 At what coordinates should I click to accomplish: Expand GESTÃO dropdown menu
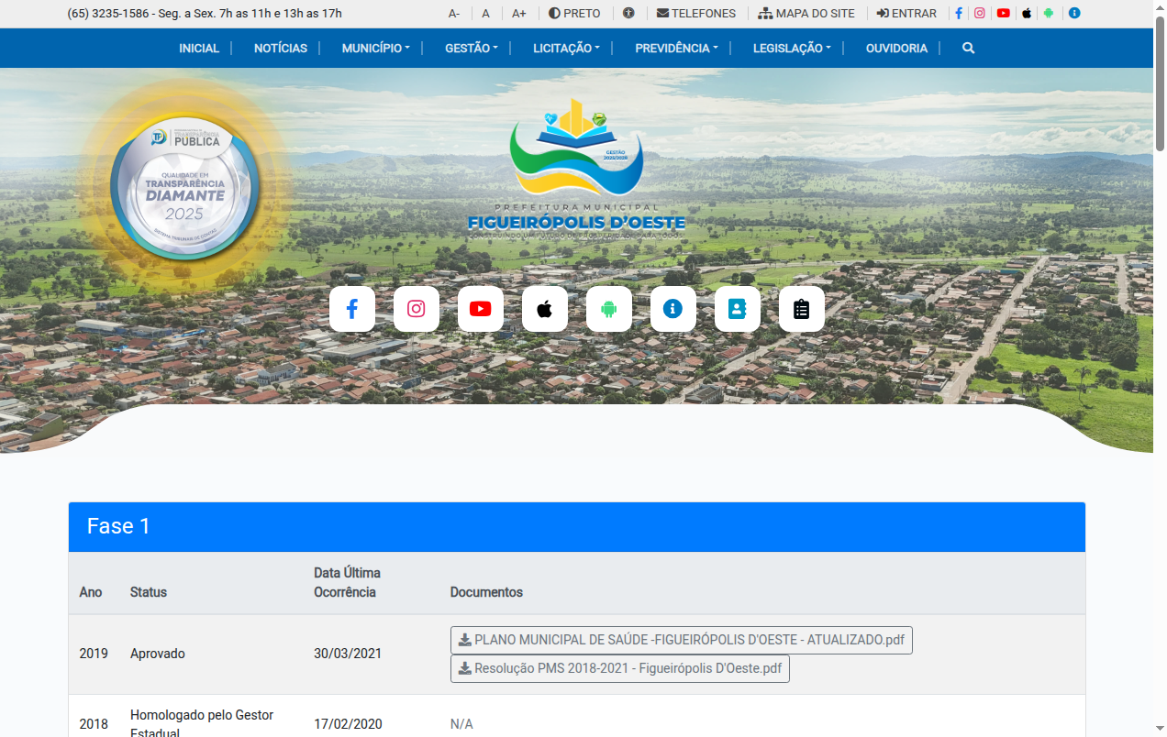[472, 48]
